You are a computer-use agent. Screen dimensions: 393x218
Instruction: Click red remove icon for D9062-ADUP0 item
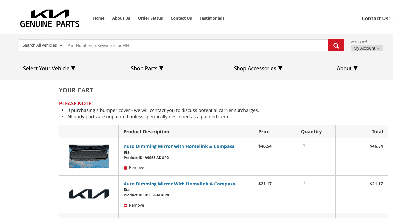126,206
